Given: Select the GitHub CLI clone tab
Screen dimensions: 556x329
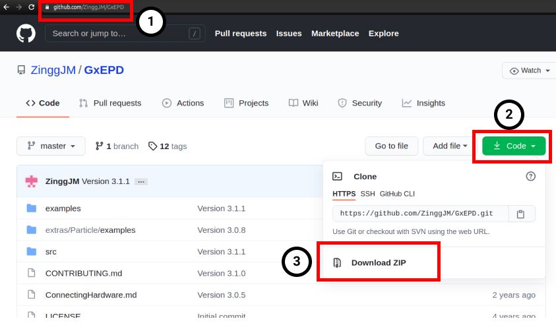Looking at the screenshot, I should (397, 194).
